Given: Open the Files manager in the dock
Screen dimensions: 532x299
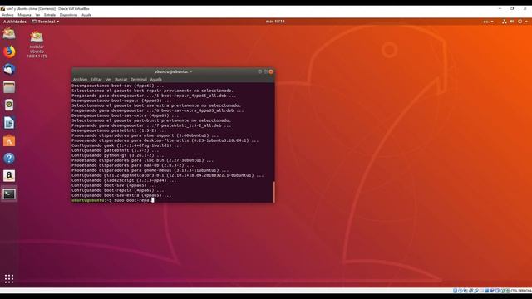Looking at the screenshot, I should pos(9,87).
